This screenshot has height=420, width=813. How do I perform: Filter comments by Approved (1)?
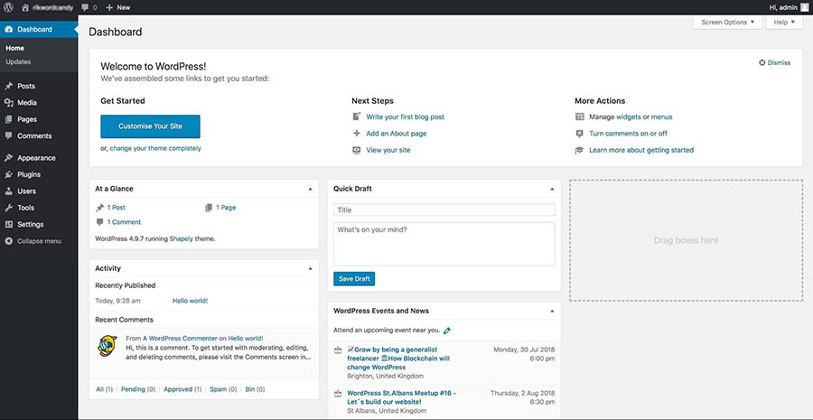182,389
